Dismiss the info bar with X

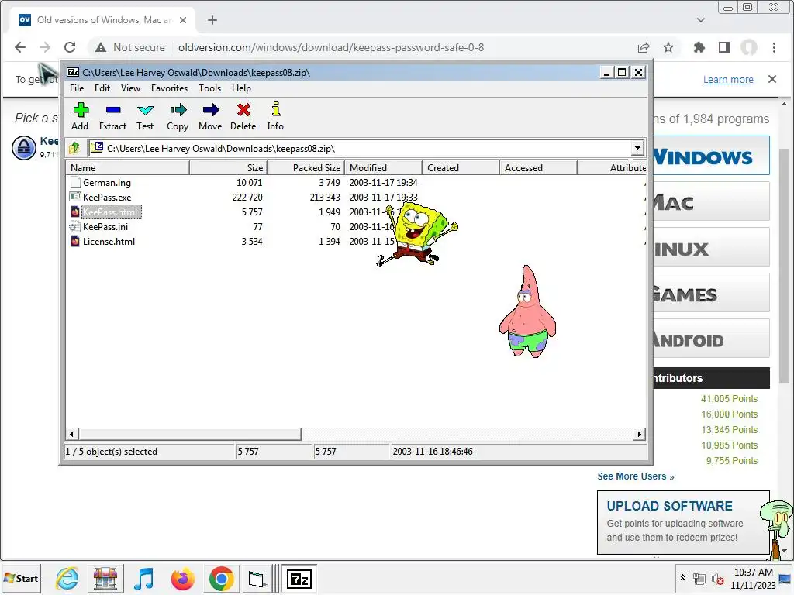[772, 79]
